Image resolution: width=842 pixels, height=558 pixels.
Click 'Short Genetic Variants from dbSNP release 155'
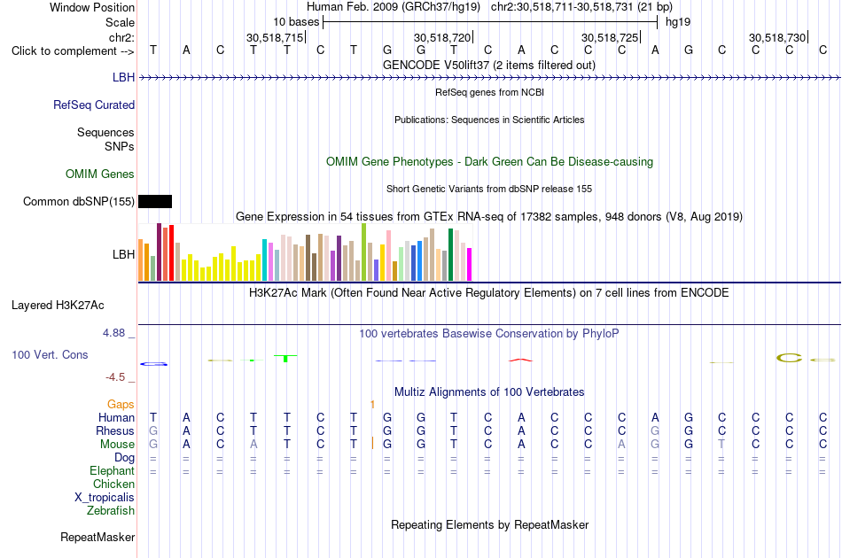point(489,189)
